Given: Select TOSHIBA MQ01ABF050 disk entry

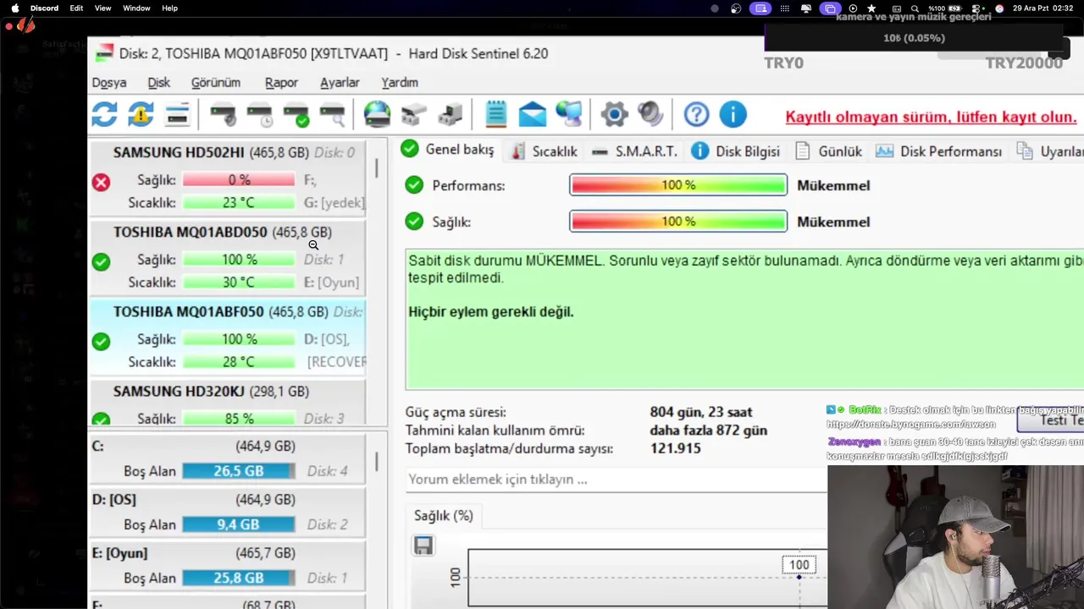Looking at the screenshot, I should point(228,337).
